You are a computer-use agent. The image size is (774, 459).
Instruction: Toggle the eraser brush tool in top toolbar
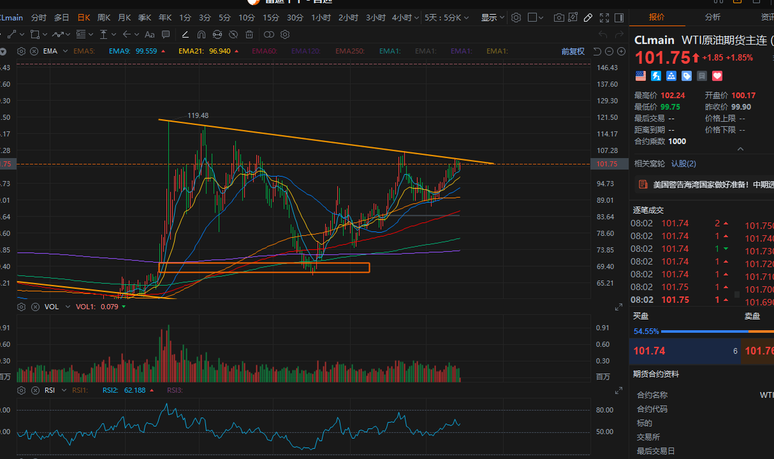(588, 17)
